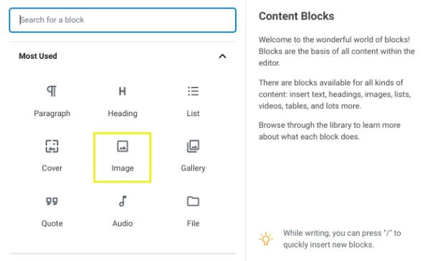
Task: Insert a Heading block via H icon
Action: click(123, 91)
